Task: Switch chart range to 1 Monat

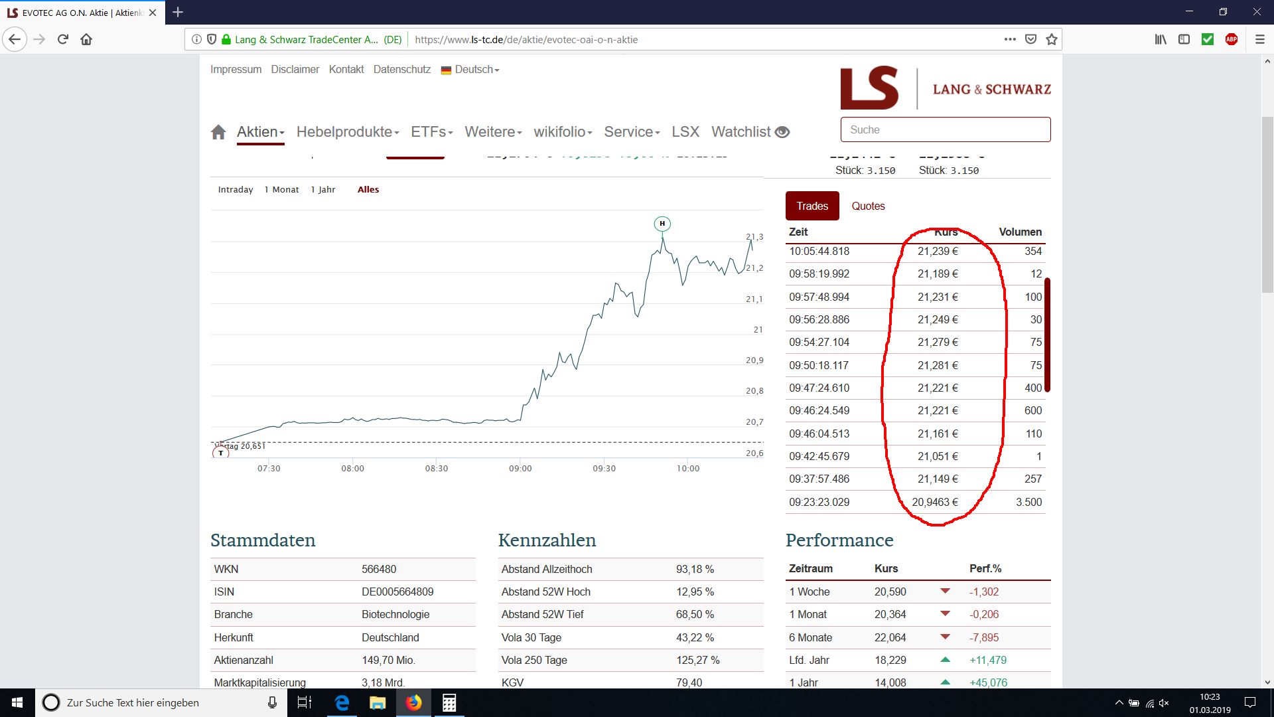Action: 281,189
